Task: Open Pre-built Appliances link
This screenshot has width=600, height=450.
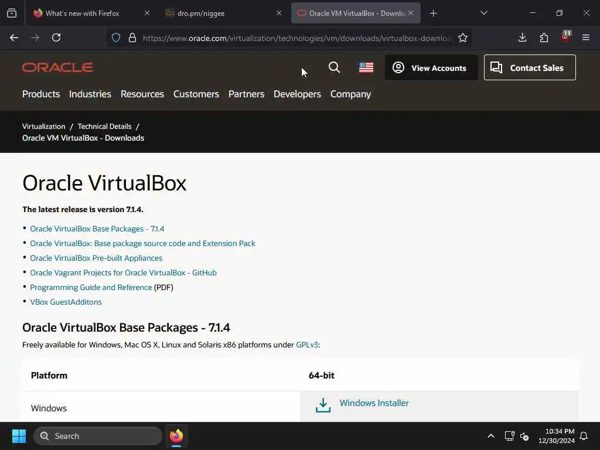Action: click(96, 258)
